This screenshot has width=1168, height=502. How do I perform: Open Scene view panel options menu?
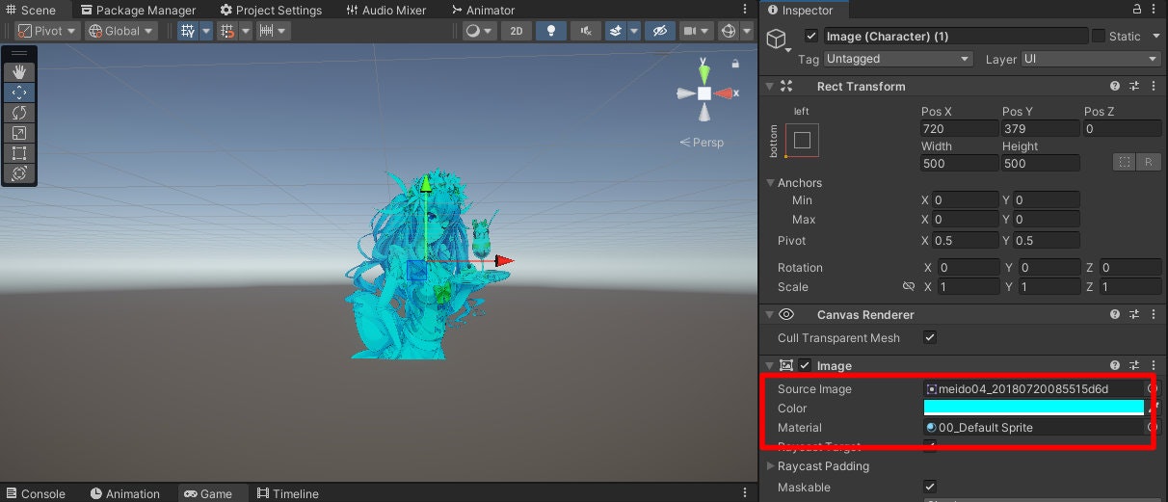point(746,10)
